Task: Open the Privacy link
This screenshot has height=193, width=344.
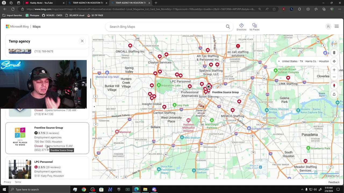Action: click(x=8, y=182)
